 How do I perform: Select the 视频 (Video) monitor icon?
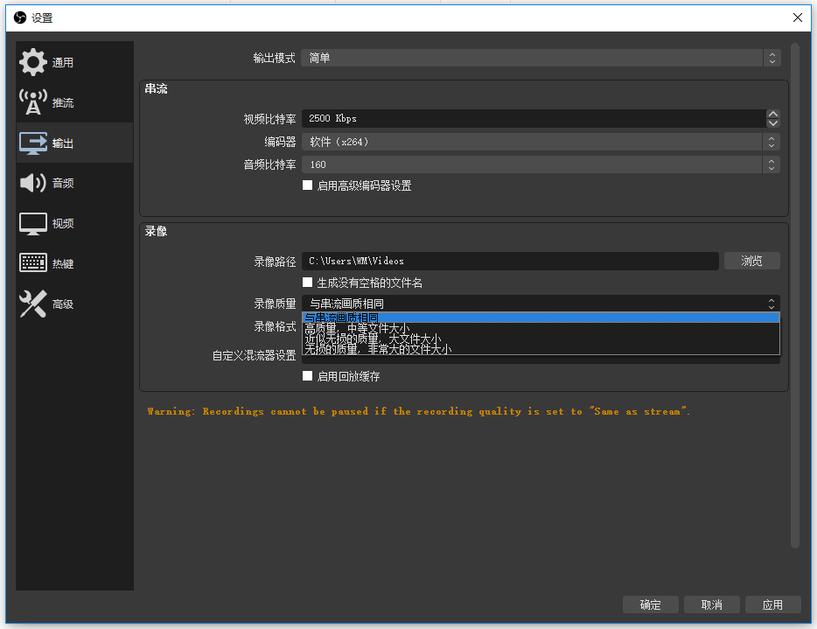point(33,223)
